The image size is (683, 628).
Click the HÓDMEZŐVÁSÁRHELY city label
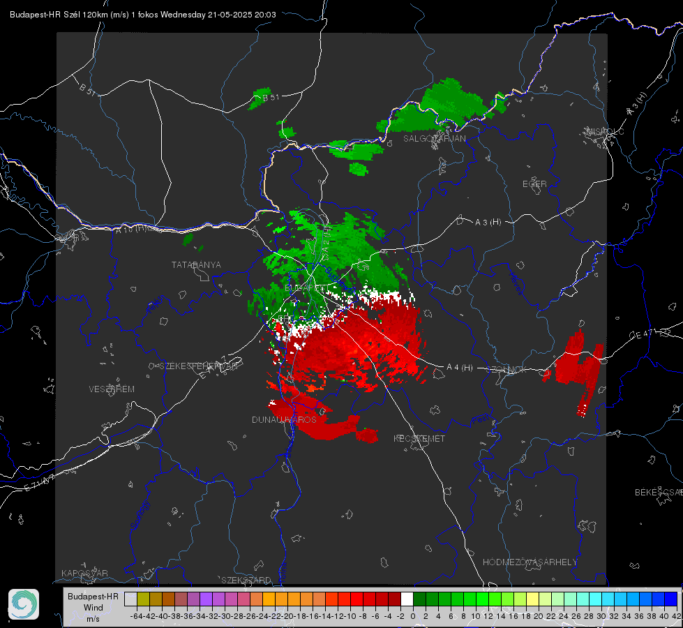click(530, 562)
